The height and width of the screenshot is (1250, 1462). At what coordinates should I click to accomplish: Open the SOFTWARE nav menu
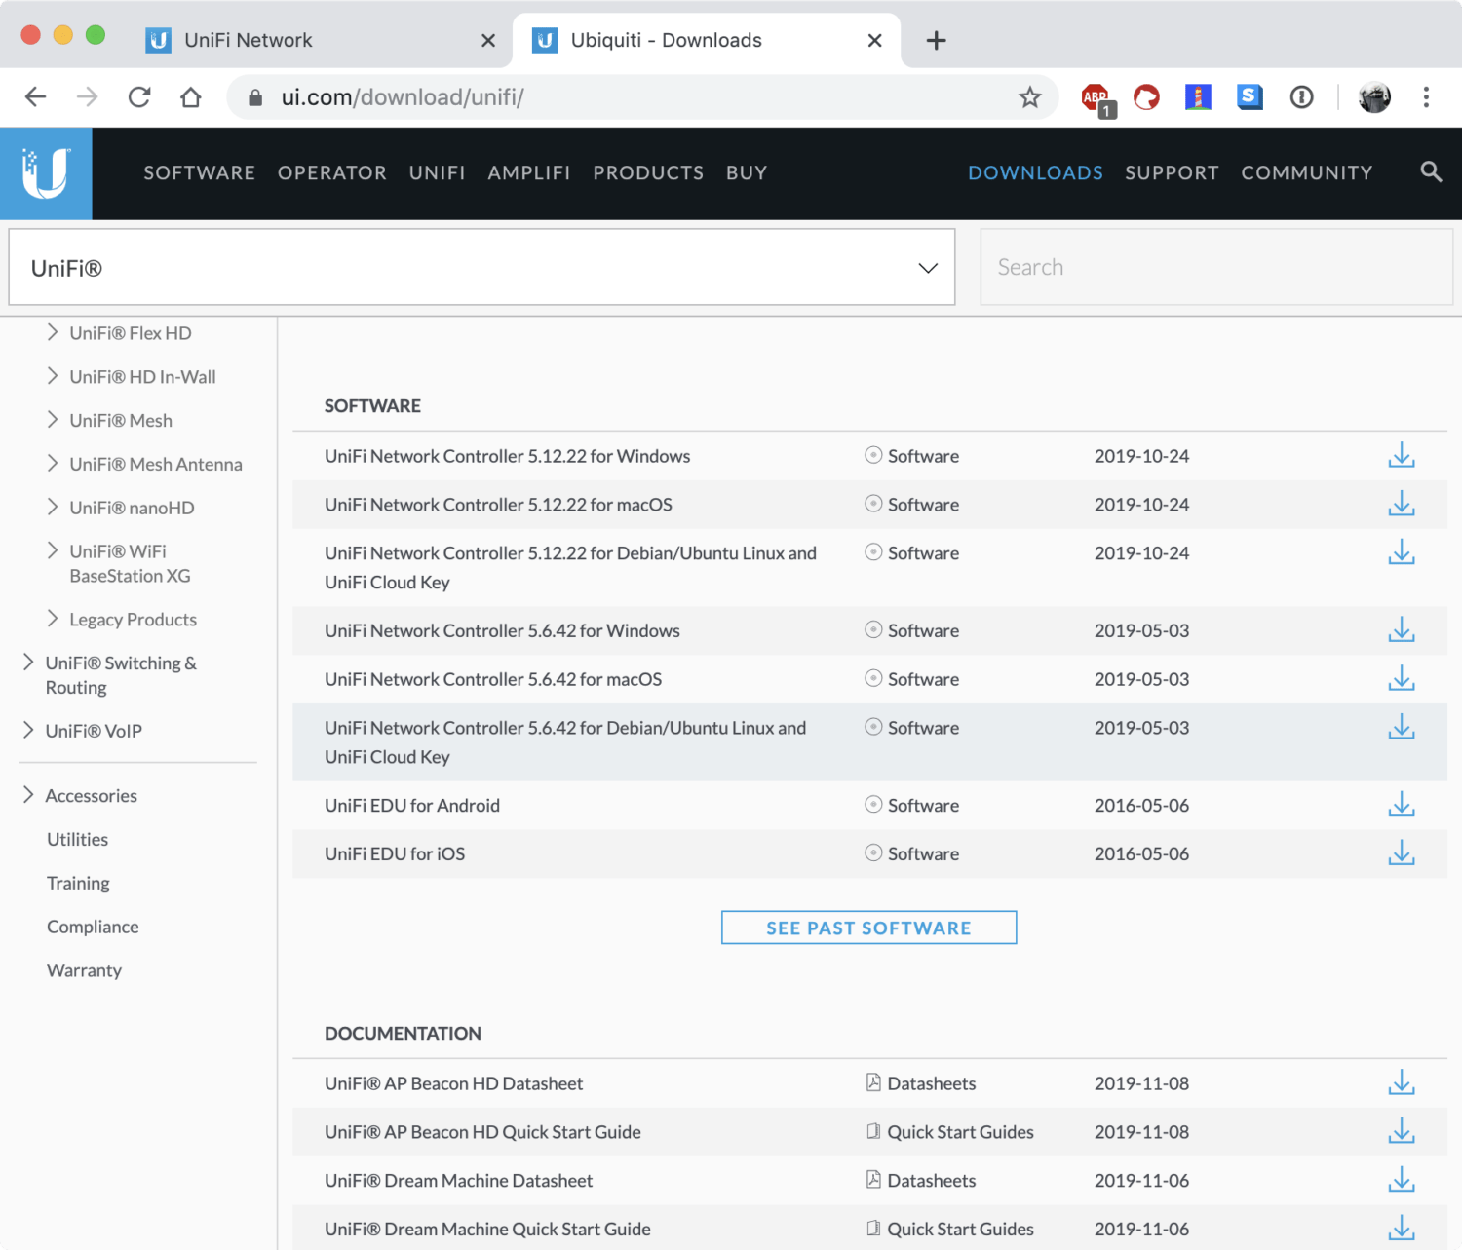200,173
